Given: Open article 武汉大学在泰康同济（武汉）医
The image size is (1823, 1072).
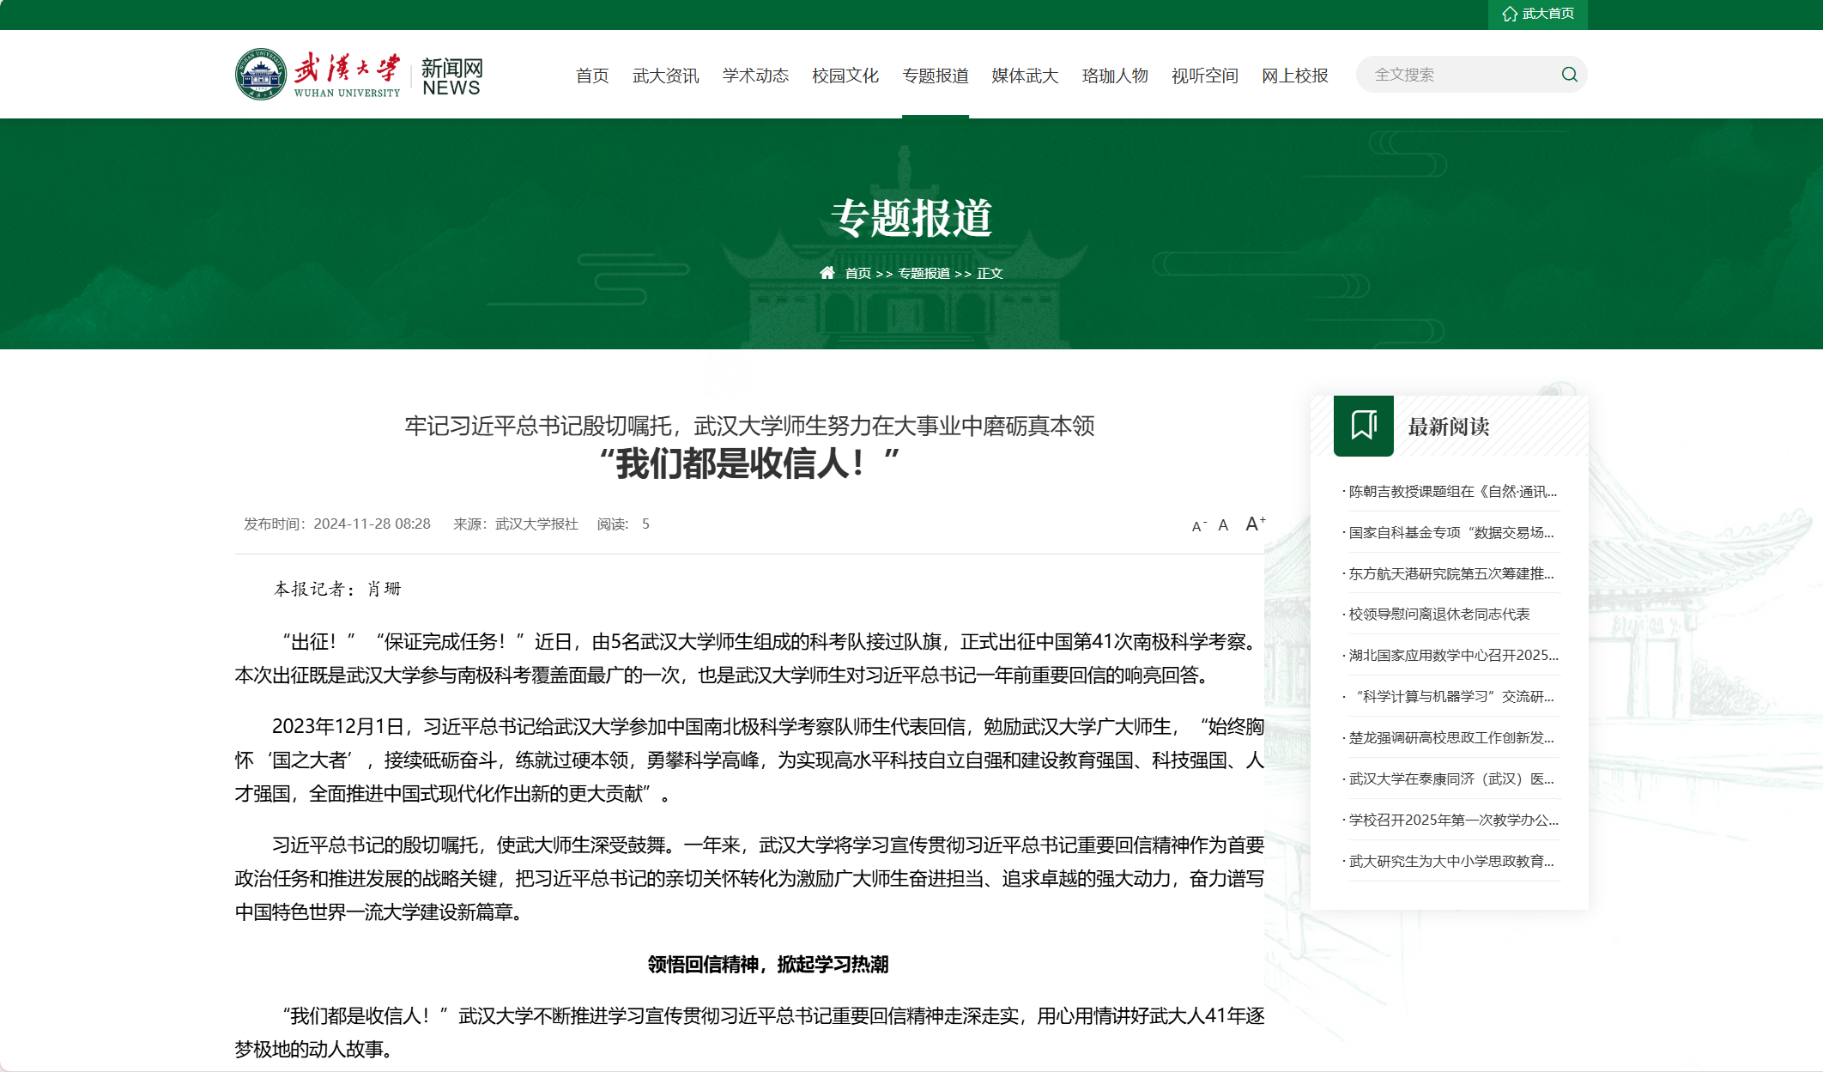Looking at the screenshot, I should click(x=1452, y=778).
